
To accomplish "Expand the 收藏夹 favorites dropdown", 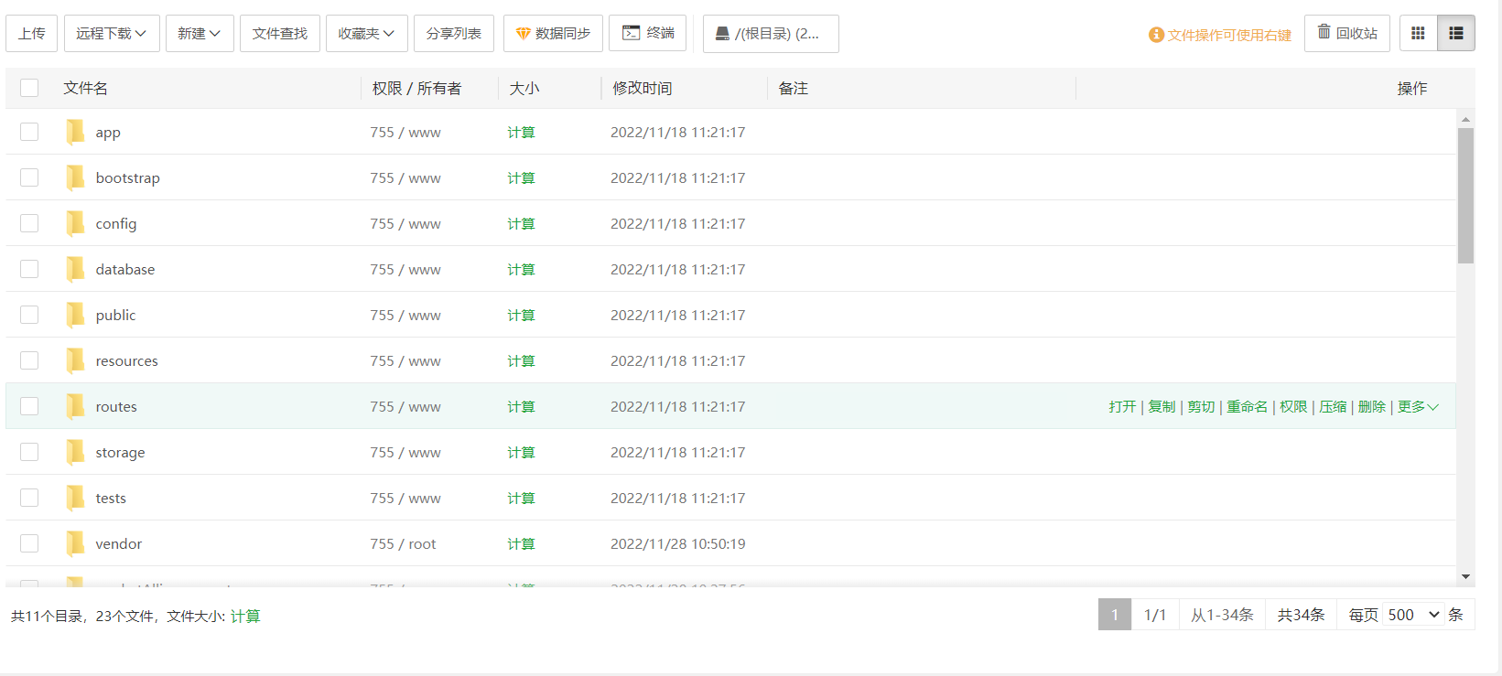I will point(366,33).
